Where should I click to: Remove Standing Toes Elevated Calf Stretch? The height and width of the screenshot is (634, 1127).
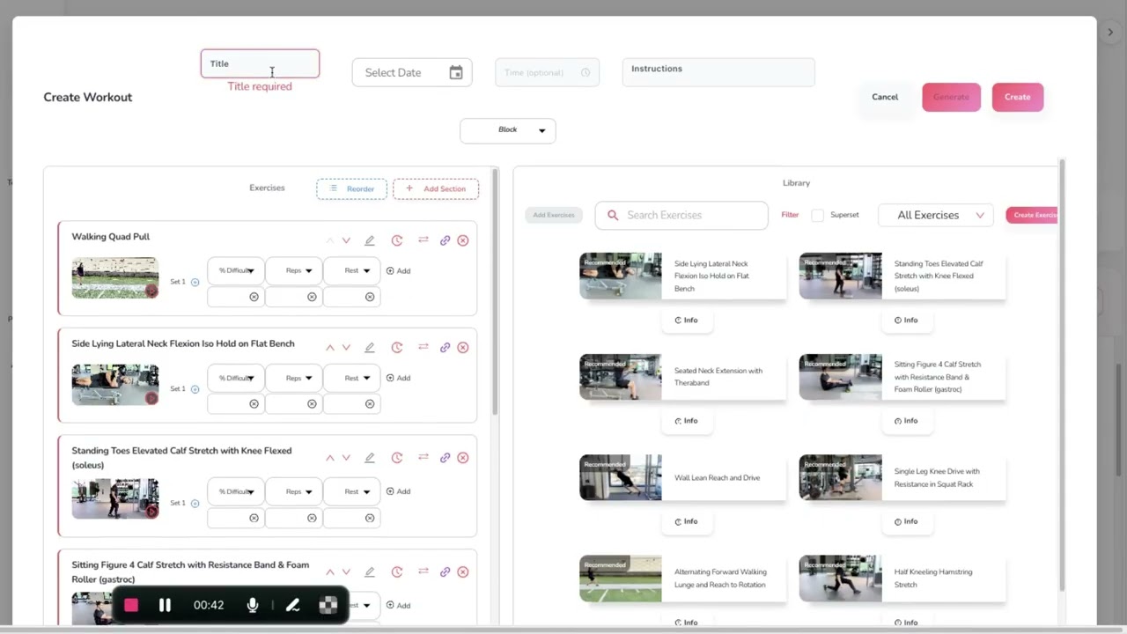pos(463,458)
